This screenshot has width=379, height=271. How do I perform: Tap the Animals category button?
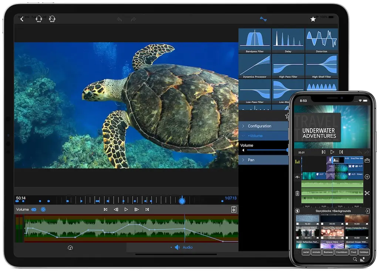pyautogui.click(x=316, y=253)
